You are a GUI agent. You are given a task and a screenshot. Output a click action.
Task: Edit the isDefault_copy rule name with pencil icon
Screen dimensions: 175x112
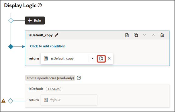tap(57, 35)
